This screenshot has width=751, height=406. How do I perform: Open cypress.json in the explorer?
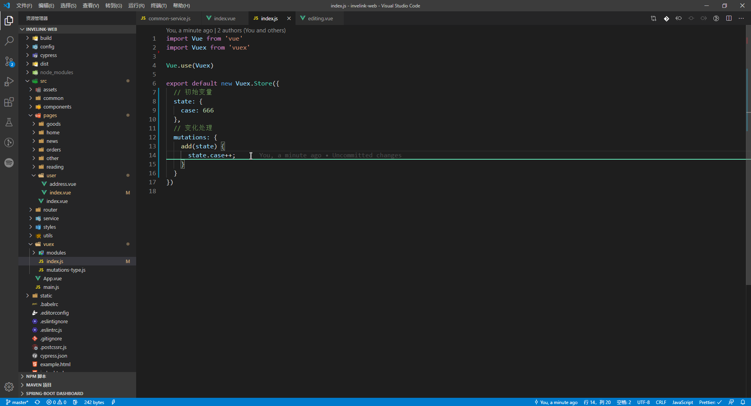click(54, 356)
